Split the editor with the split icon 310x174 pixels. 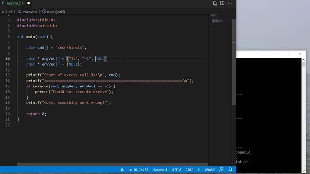[x=222, y=3]
